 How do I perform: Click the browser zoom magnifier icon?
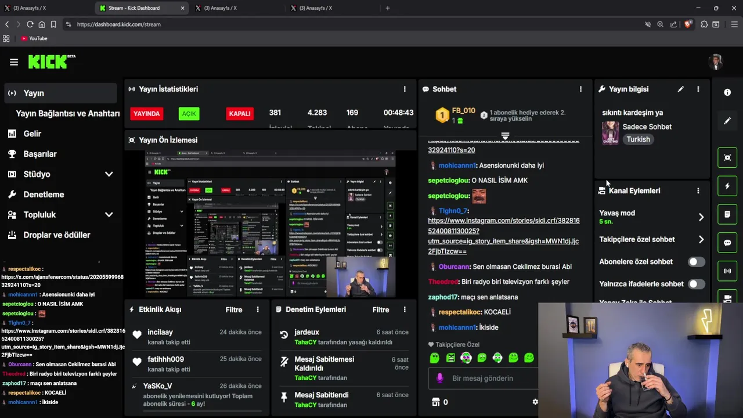[x=661, y=24]
